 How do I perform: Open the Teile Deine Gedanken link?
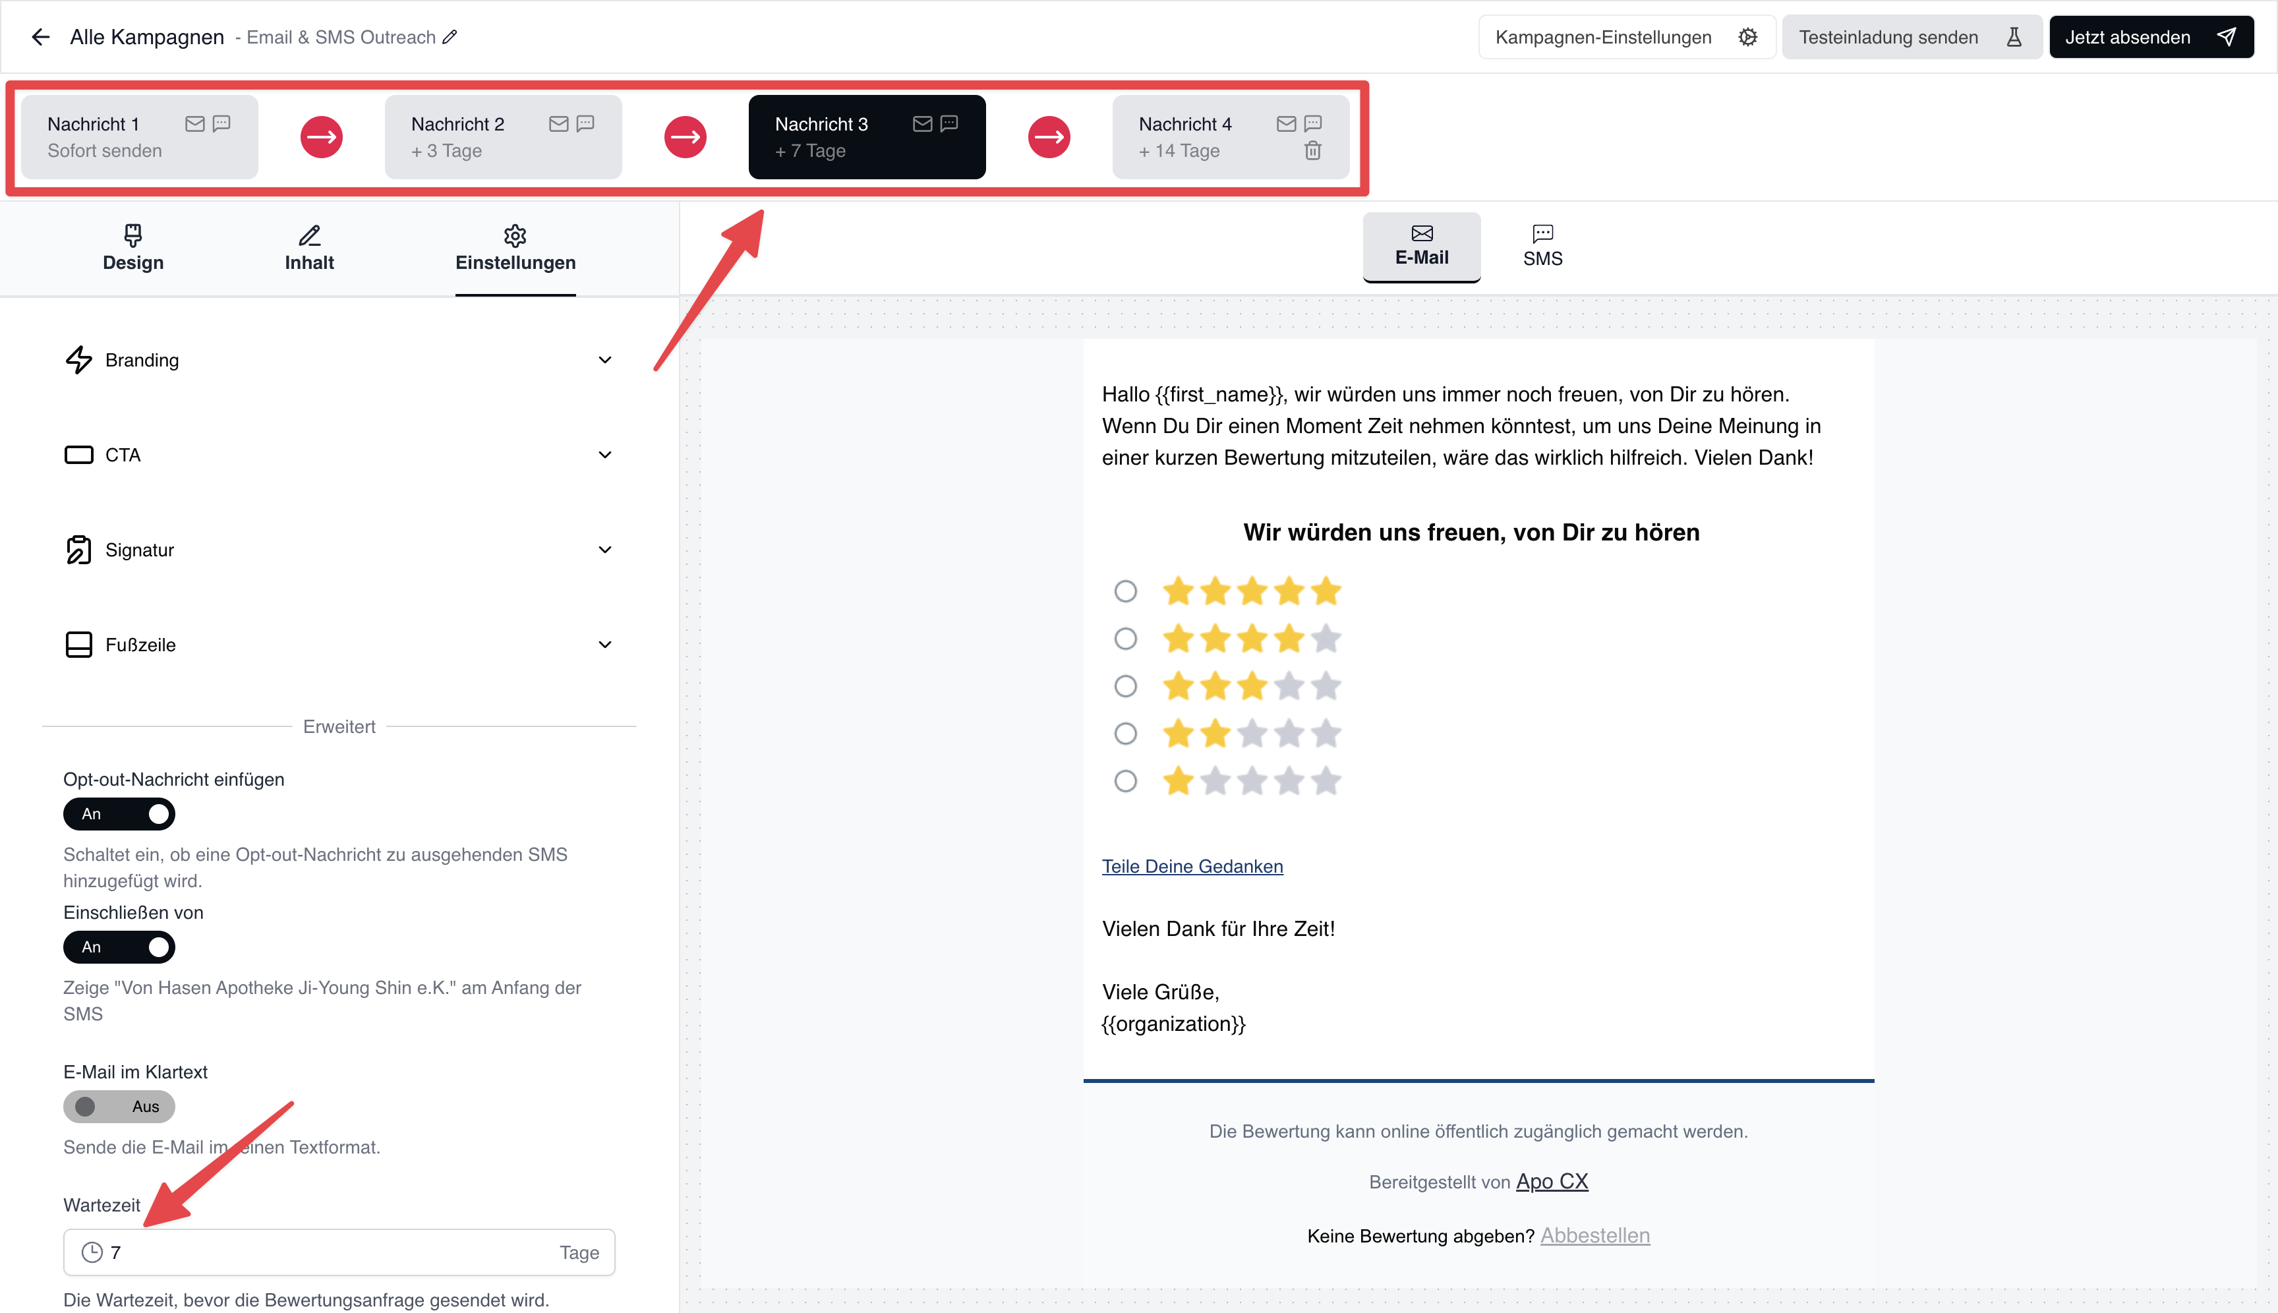(1191, 867)
